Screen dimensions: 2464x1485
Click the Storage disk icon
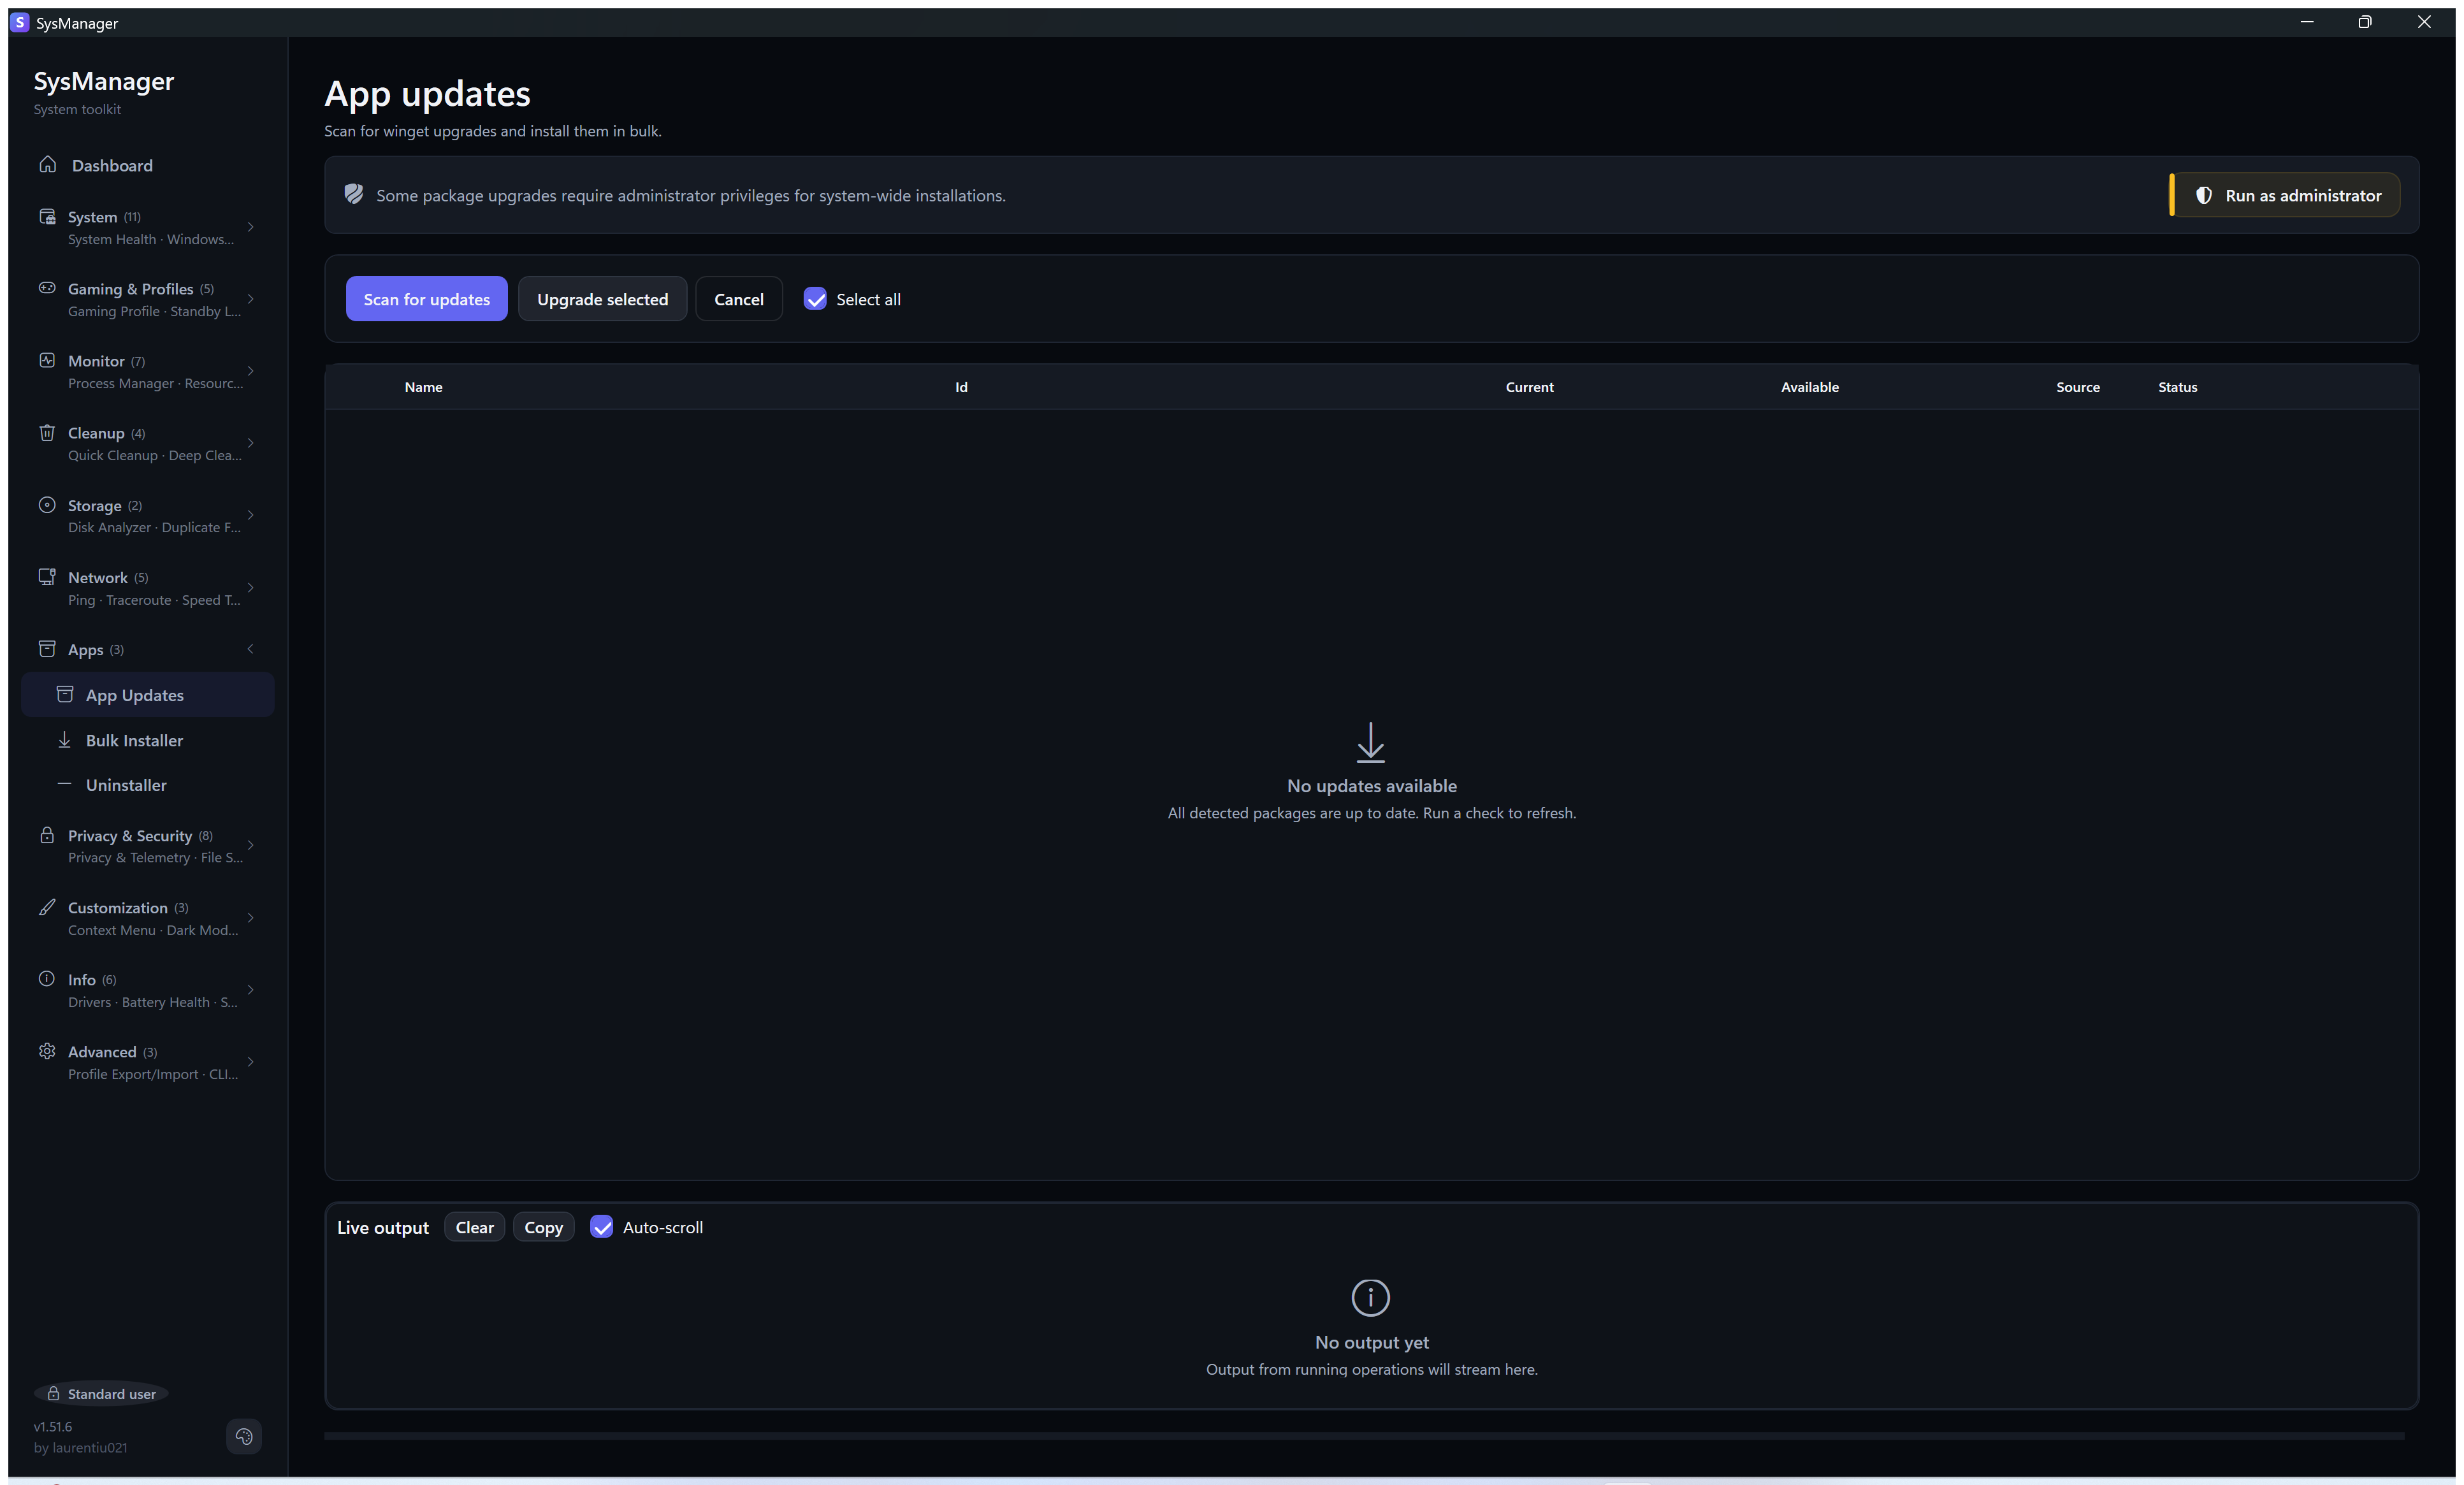coord(47,505)
